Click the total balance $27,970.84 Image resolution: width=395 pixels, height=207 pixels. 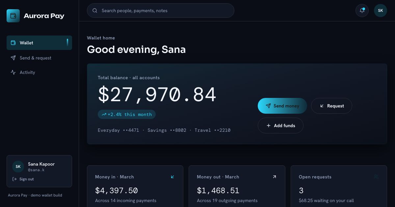(x=157, y=94)
